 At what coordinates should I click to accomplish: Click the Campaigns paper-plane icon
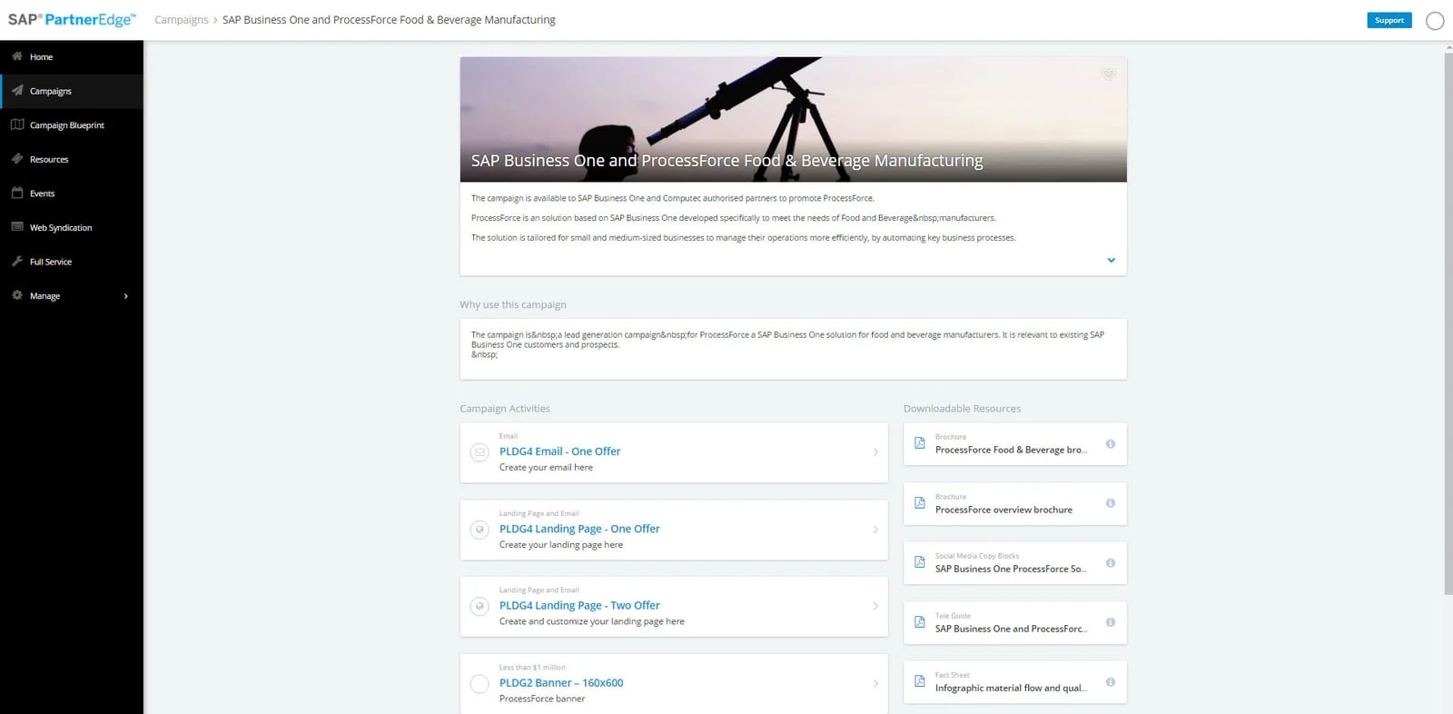[x=17, y=90]
